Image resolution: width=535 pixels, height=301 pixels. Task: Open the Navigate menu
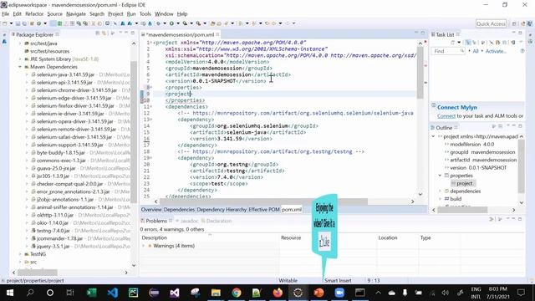point(76,14)
